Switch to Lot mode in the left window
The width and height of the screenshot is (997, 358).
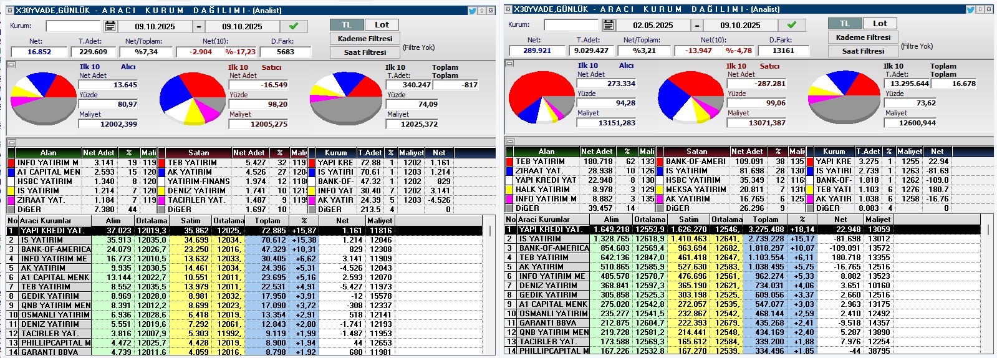pyautogui.click(x=382, y=25)
